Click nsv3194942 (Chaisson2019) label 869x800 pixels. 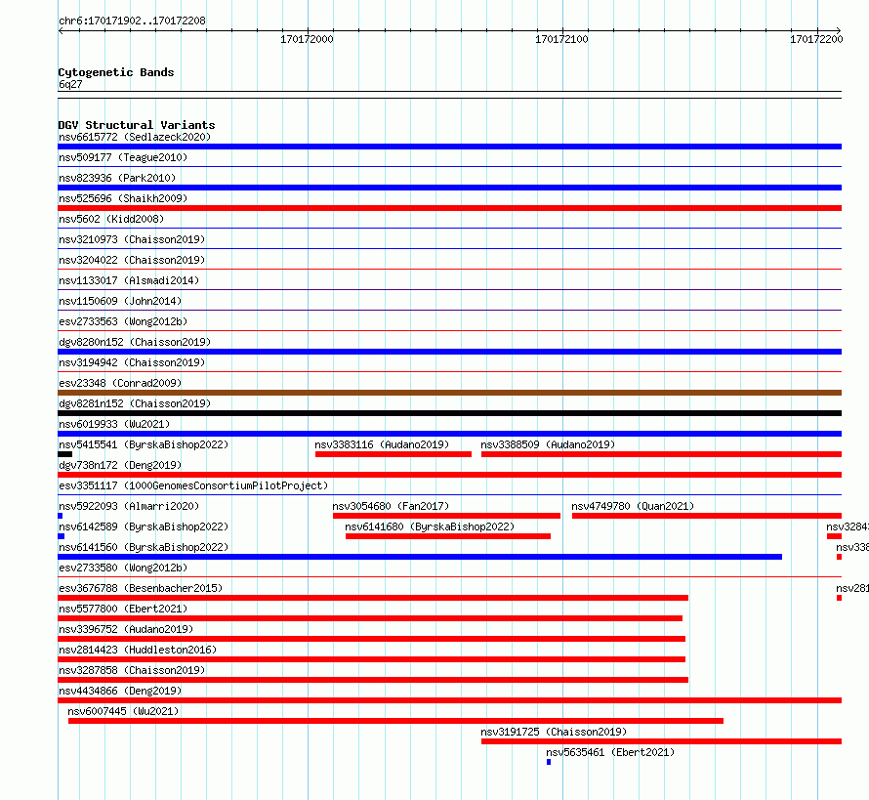coord(132,362)
